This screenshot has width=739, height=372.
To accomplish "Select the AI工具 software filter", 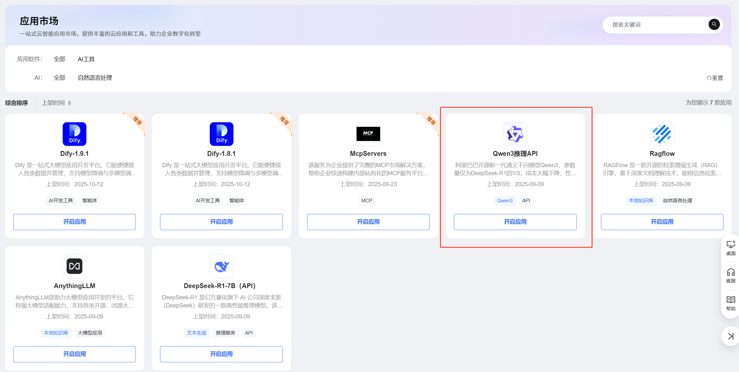I will [86, 59].
